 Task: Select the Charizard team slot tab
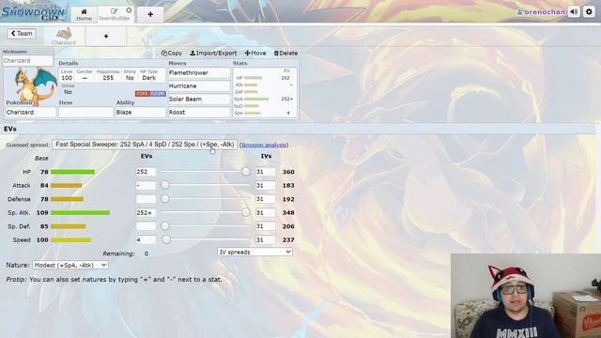[64, 37]
